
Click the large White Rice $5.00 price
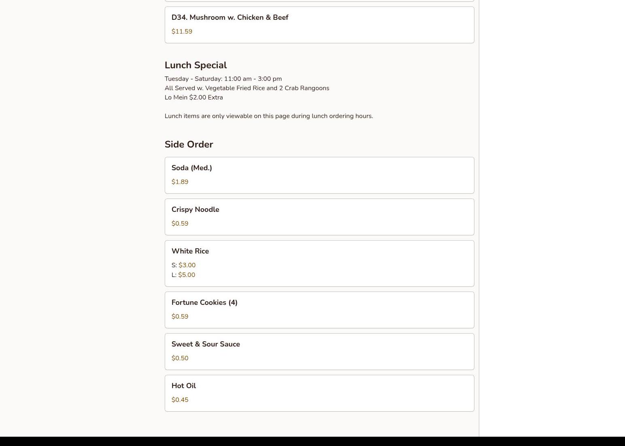(187, 275)
